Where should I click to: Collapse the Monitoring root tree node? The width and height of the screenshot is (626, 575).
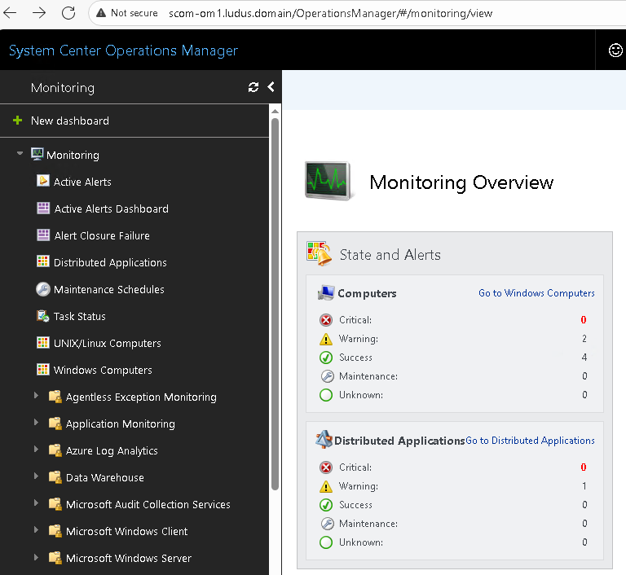(x=20, y=155)
